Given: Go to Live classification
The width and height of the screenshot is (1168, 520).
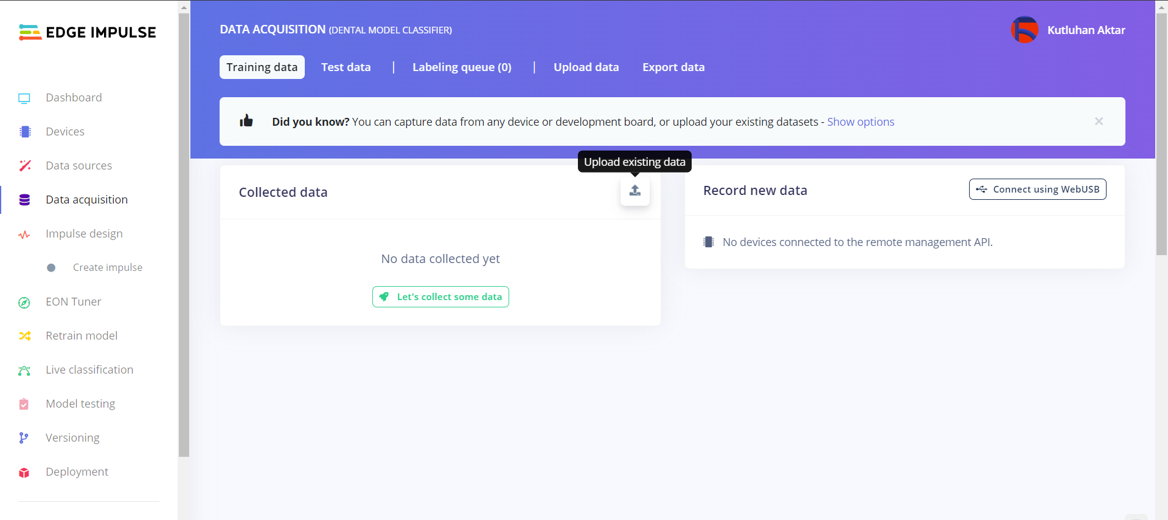Looking at the screenshot, I should click(89, 370).
